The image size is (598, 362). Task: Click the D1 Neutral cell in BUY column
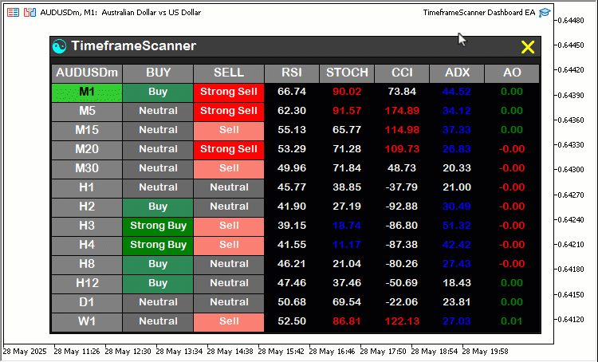(x=158, y=302)
